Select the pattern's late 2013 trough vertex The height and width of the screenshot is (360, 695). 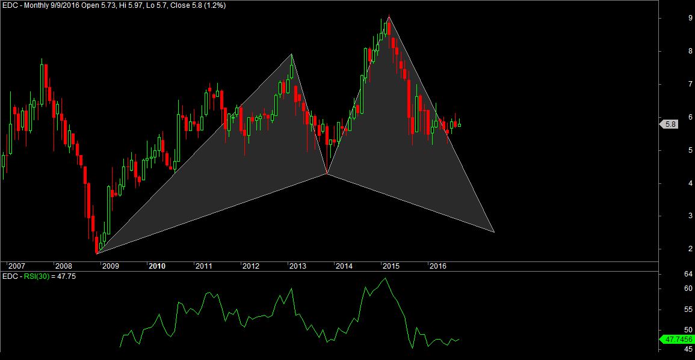(x=327, y=174)
